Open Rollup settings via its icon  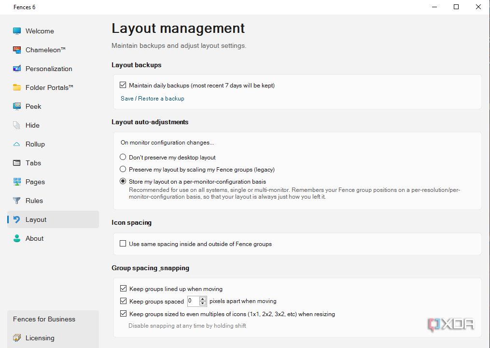16,144
